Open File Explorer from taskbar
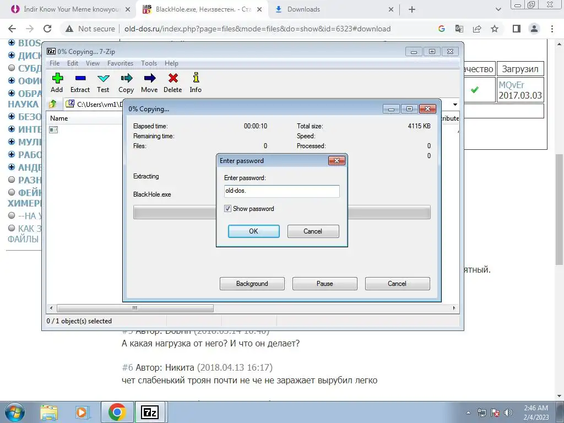Viewport: 564px width, 423px height. 49,413
